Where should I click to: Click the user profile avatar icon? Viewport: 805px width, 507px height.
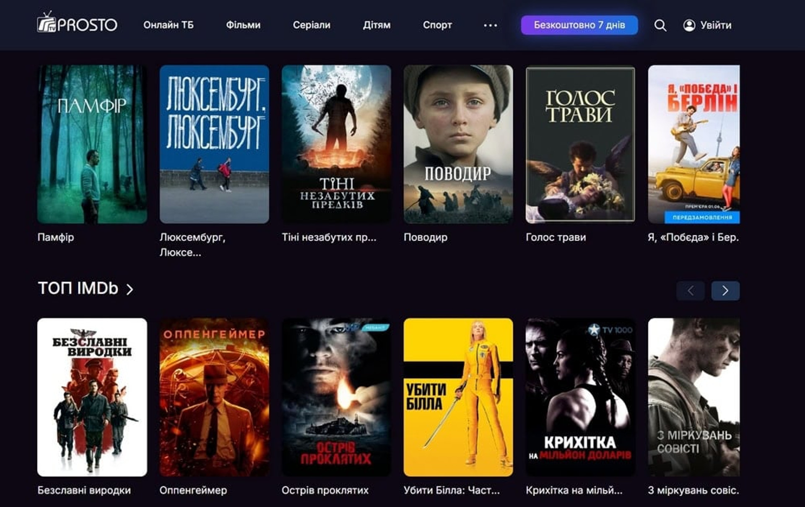point(689,25)
